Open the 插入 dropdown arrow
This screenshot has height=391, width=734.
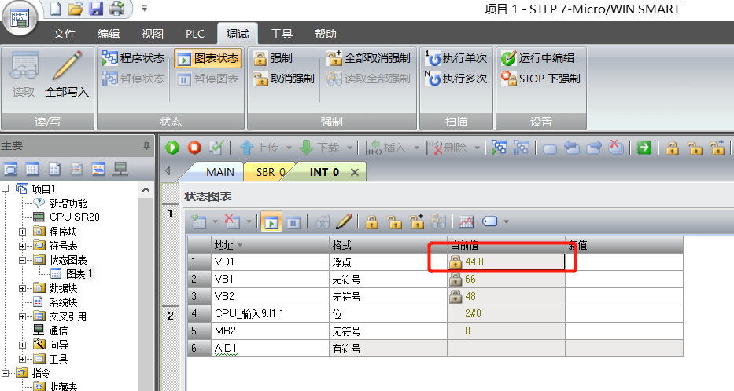click(416, 148)
